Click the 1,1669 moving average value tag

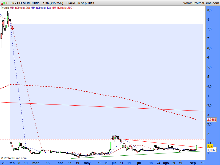tap(212, 150)
